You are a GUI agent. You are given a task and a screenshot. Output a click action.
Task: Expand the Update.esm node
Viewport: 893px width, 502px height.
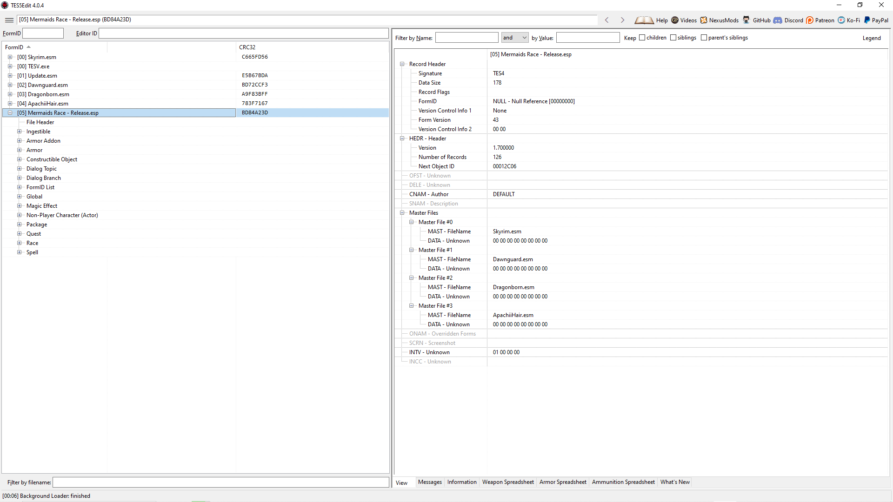coord(10,76)
